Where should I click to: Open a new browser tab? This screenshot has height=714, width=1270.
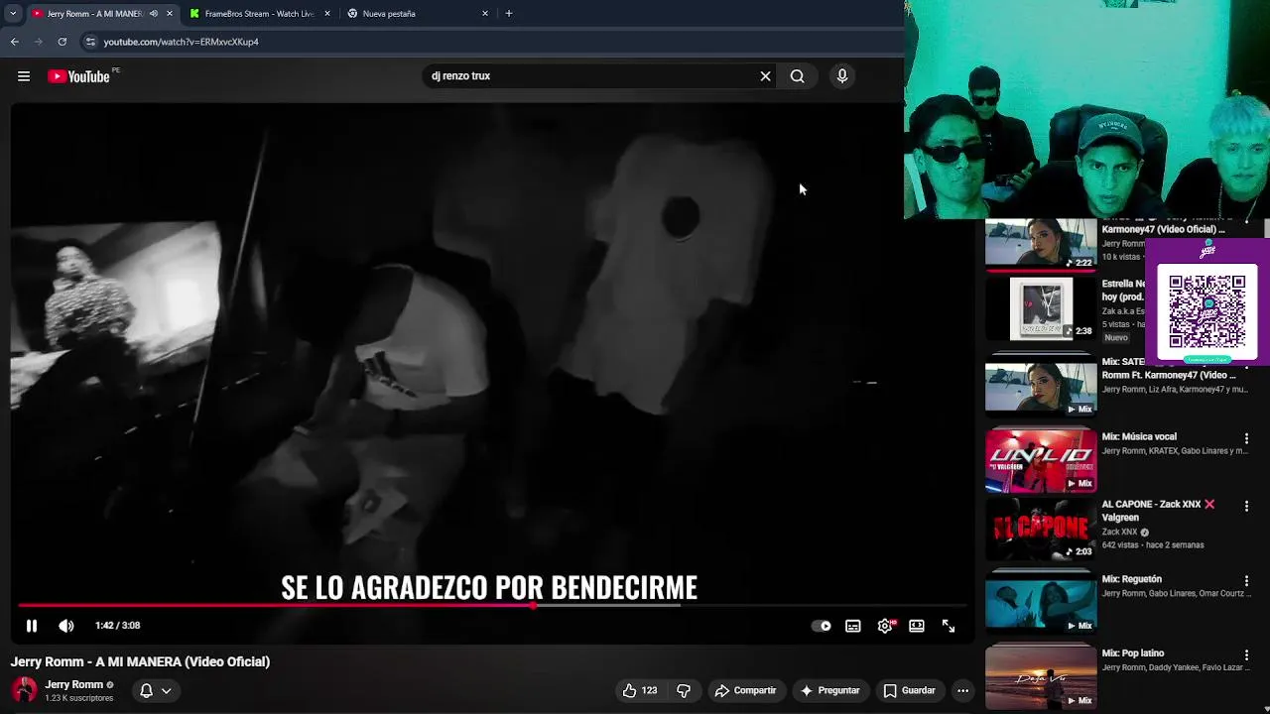(x=509, y=14)
